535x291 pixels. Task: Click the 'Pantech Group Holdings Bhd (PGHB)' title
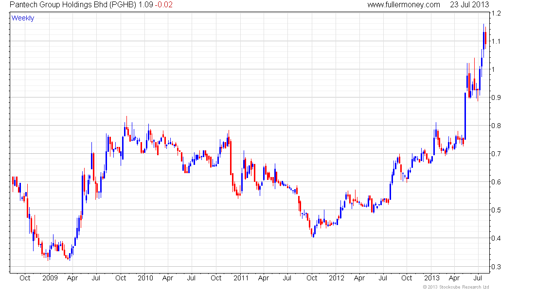point(73,5)
